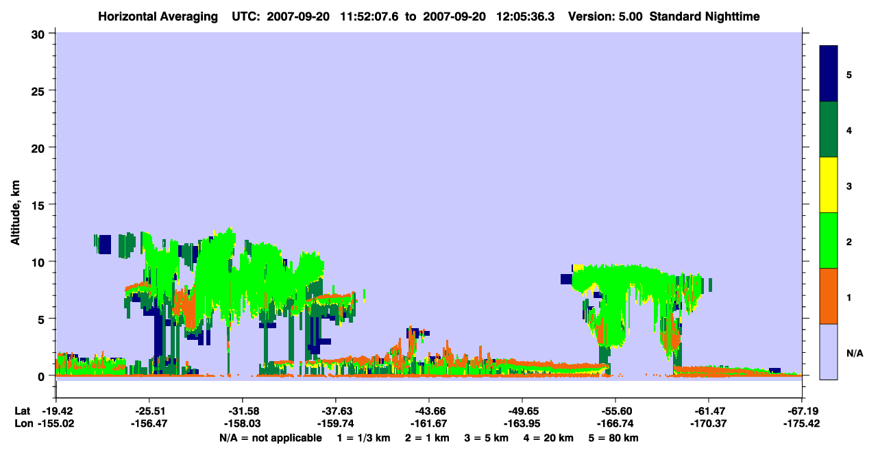Click latitude value -43.66

[428, 410]
